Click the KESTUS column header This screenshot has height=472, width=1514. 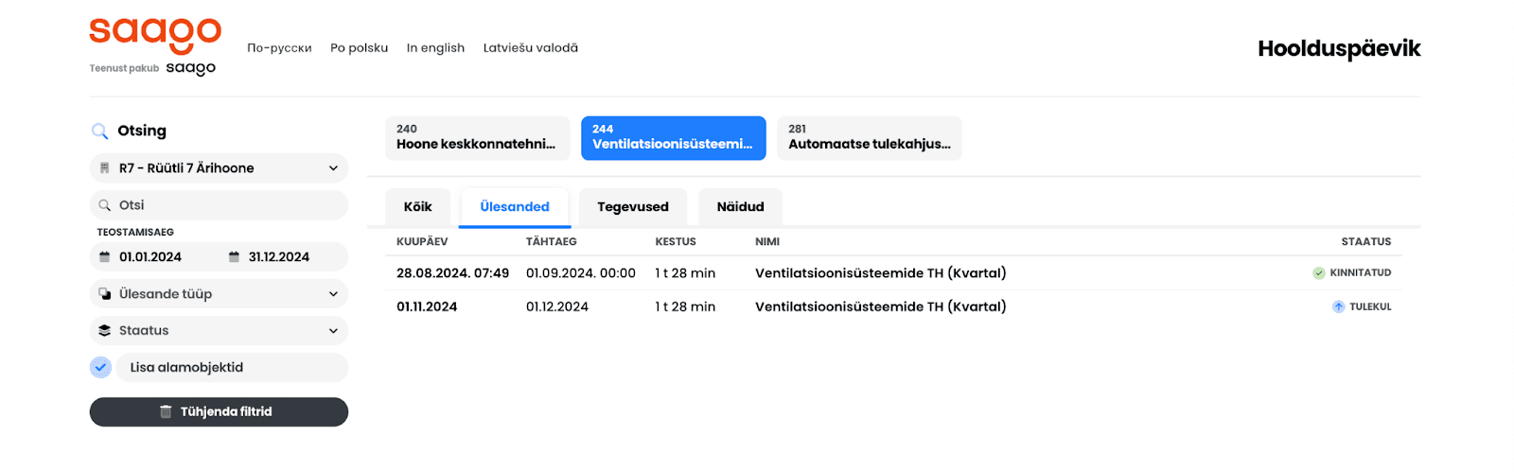[676, 242]
